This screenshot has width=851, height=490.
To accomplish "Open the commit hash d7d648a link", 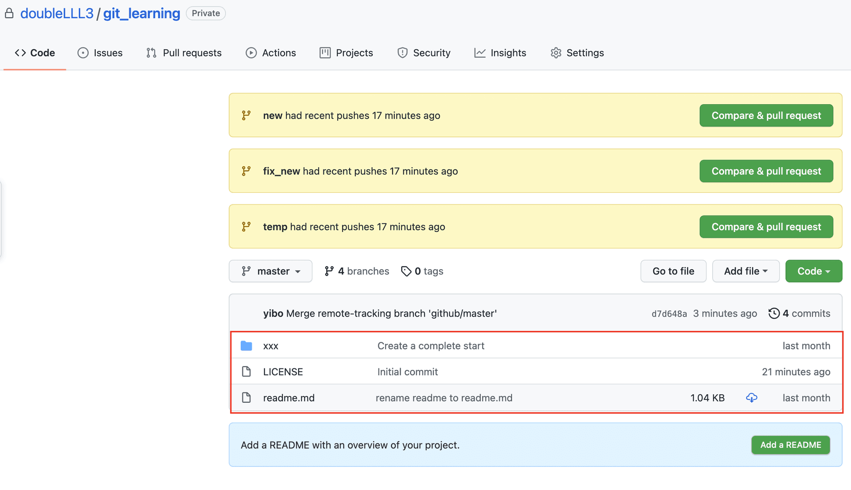I will tap(669, 314).
